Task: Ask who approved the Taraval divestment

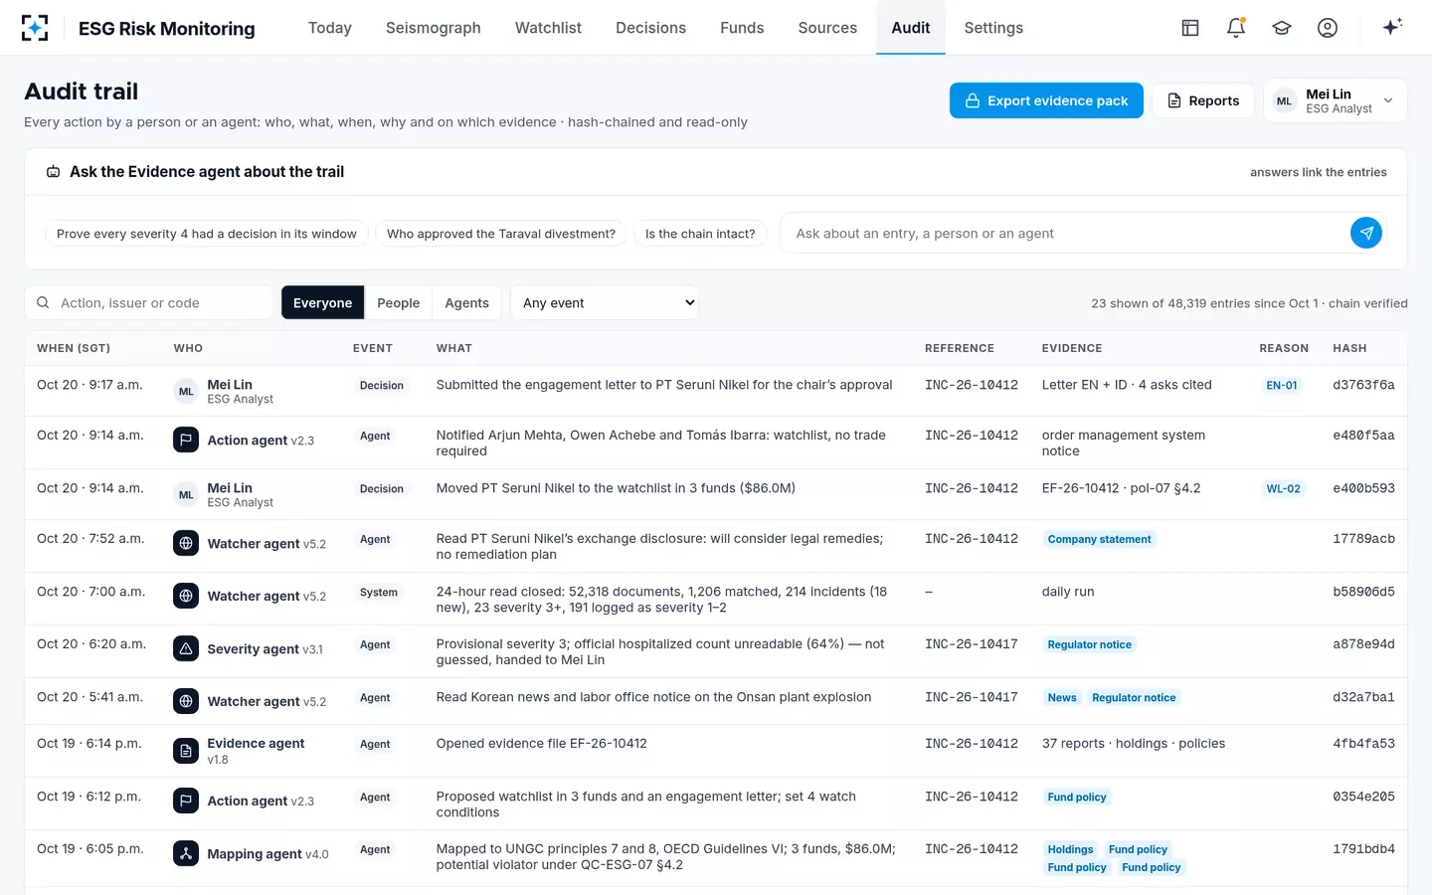Action: coord(501,234)
